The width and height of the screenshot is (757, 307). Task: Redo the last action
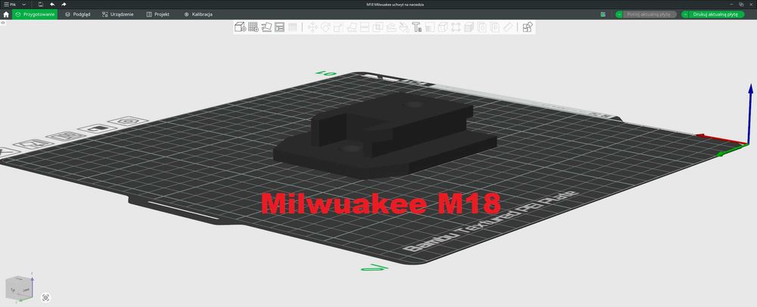pos(64,5)
